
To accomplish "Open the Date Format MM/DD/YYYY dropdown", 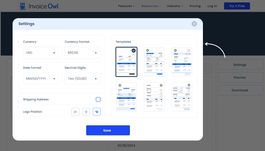I will click(41, 79).
